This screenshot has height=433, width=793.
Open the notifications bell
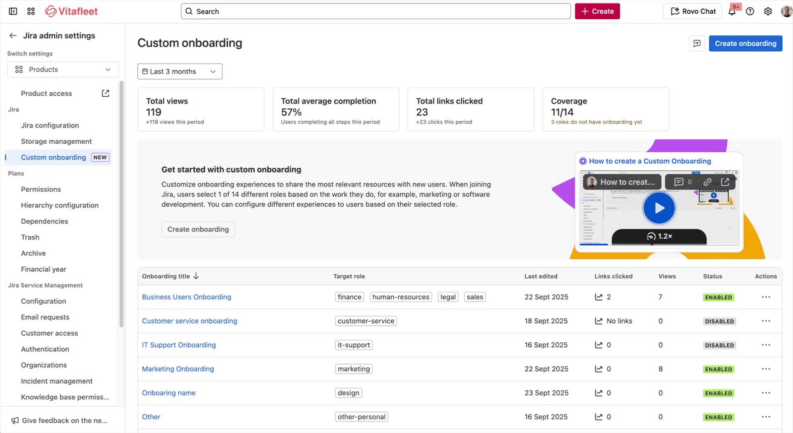732,11
